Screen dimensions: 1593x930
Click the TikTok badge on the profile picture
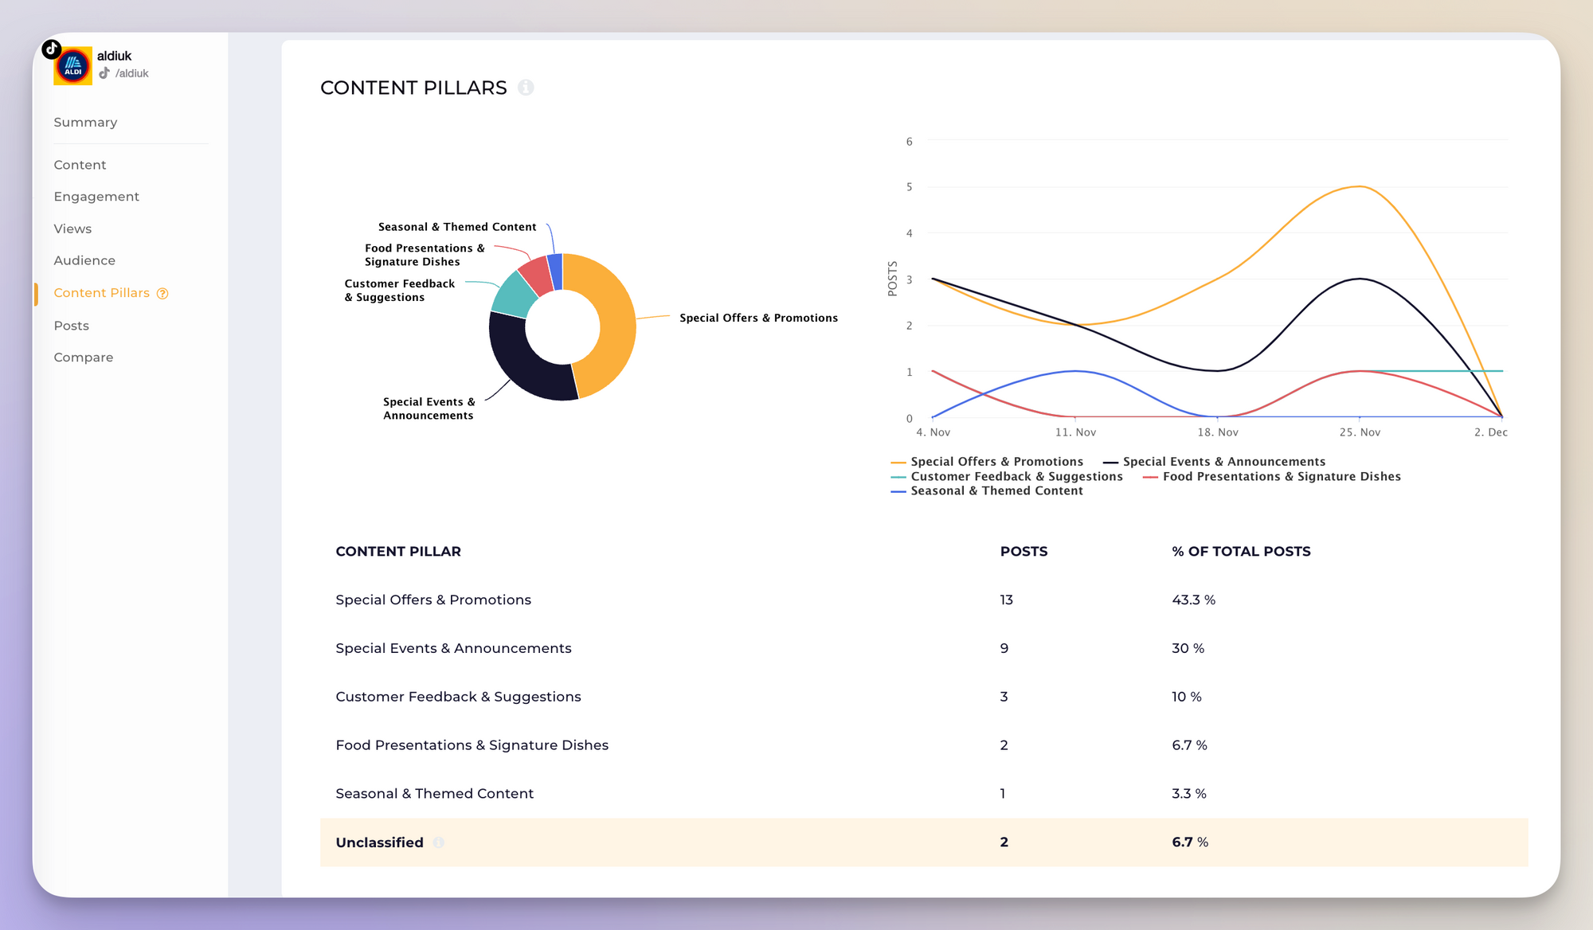coord(52,49)
